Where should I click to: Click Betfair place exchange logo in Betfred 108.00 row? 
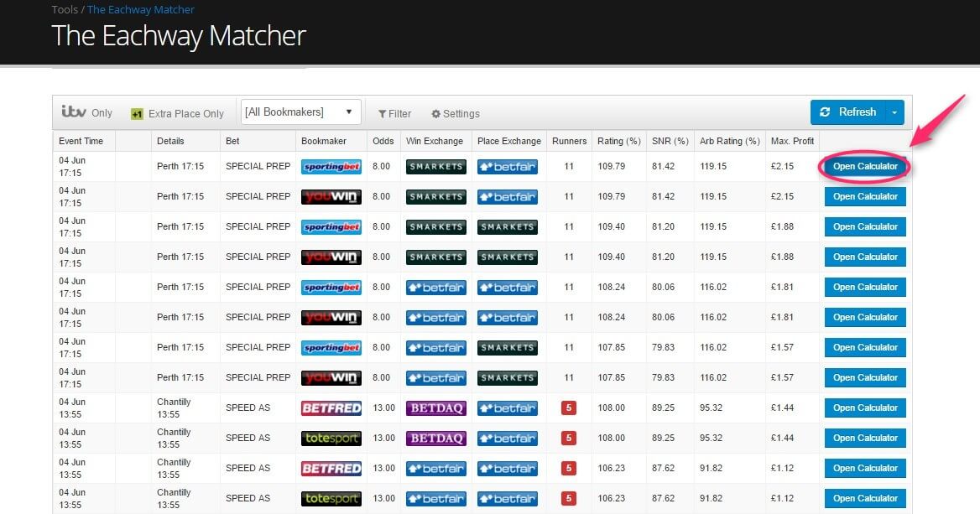[x=508, y=408]
